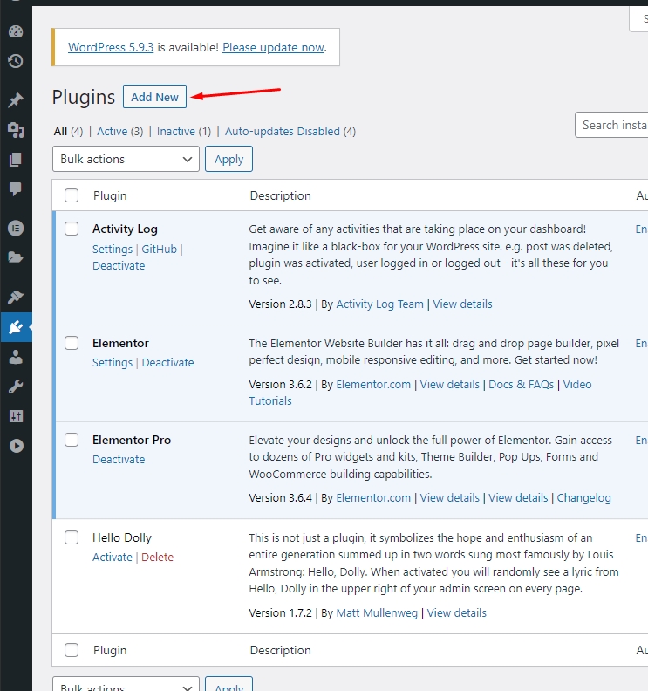Open the Appearance brush icon in sidebar
This screenshot has width=648, height=691.
coord(16,297)
